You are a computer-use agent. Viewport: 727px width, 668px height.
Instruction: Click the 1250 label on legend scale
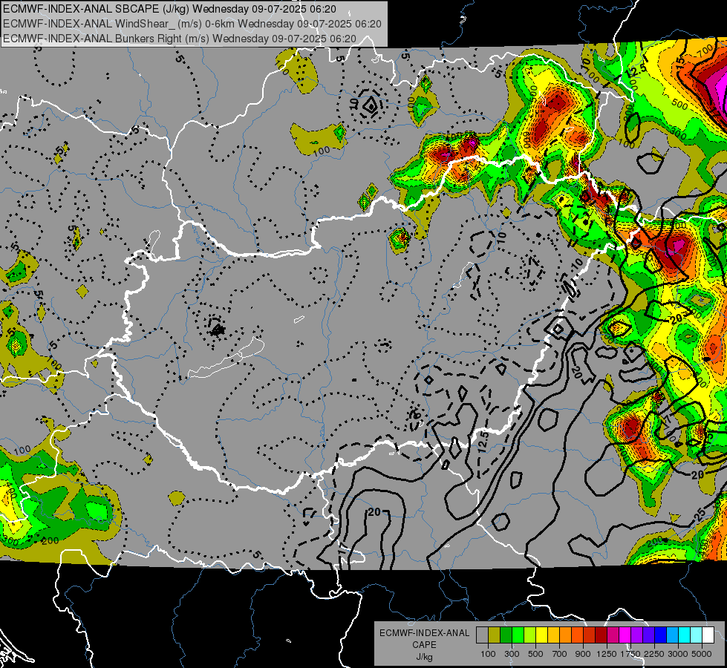[607, 654]
